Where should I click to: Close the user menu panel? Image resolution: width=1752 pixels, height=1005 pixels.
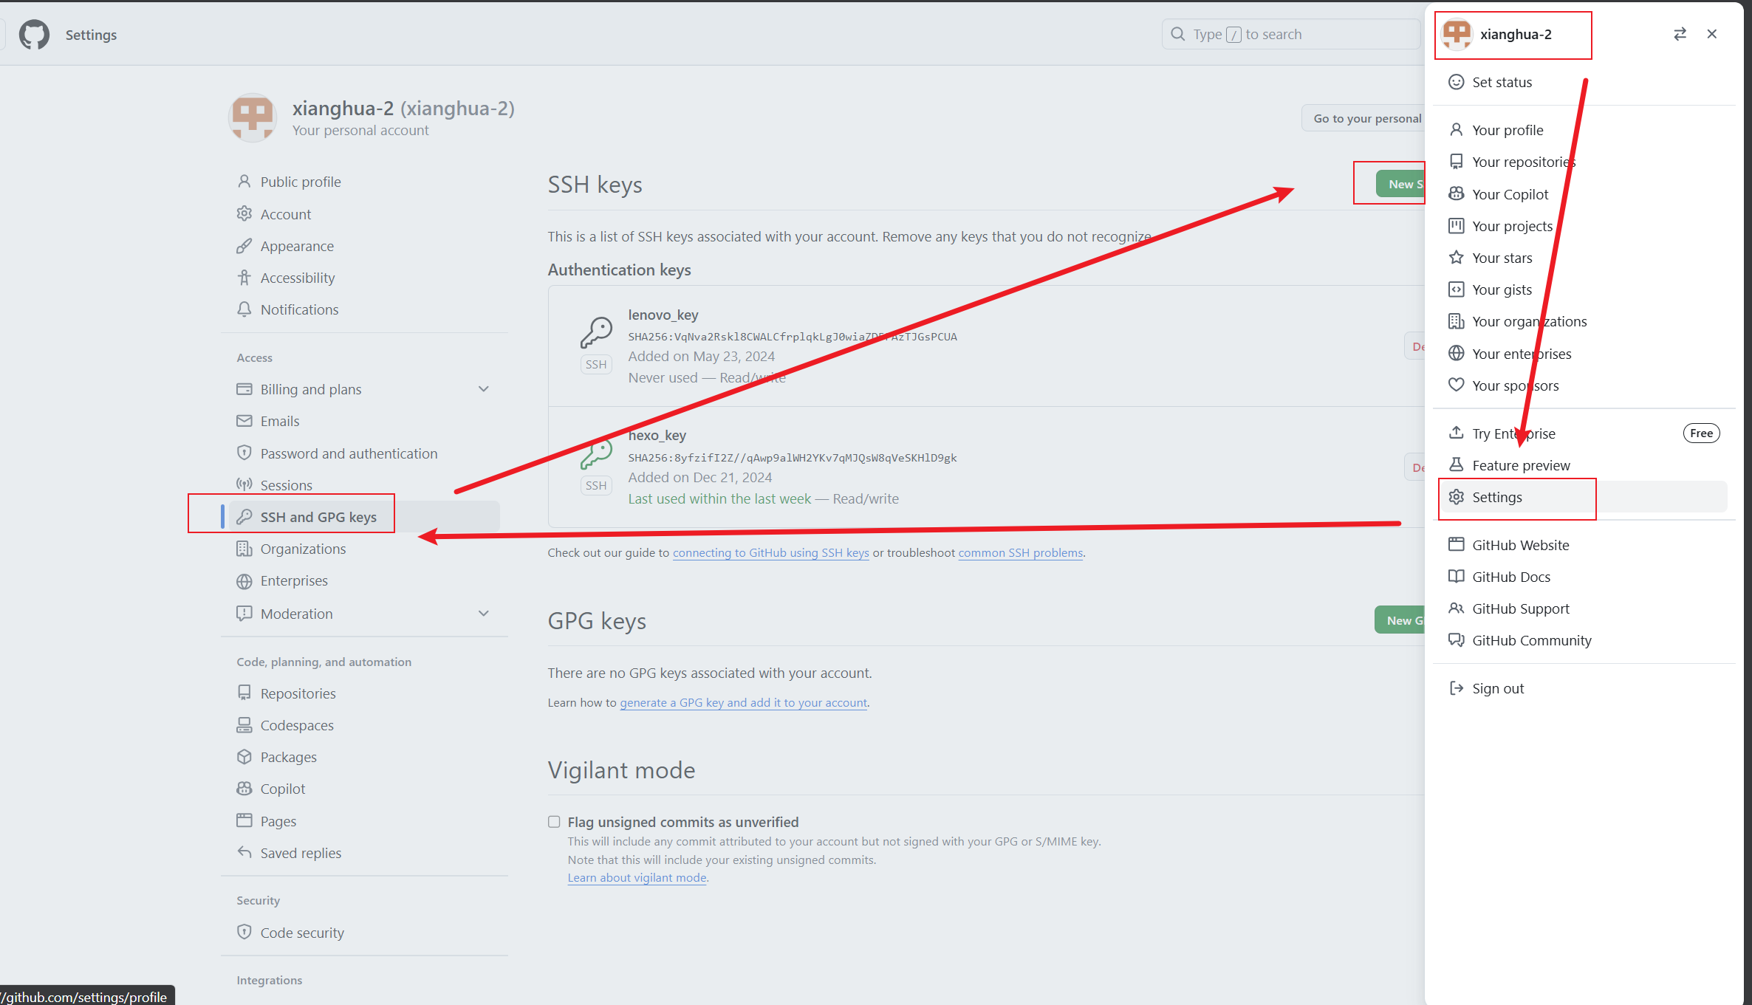pos(1712,34)
